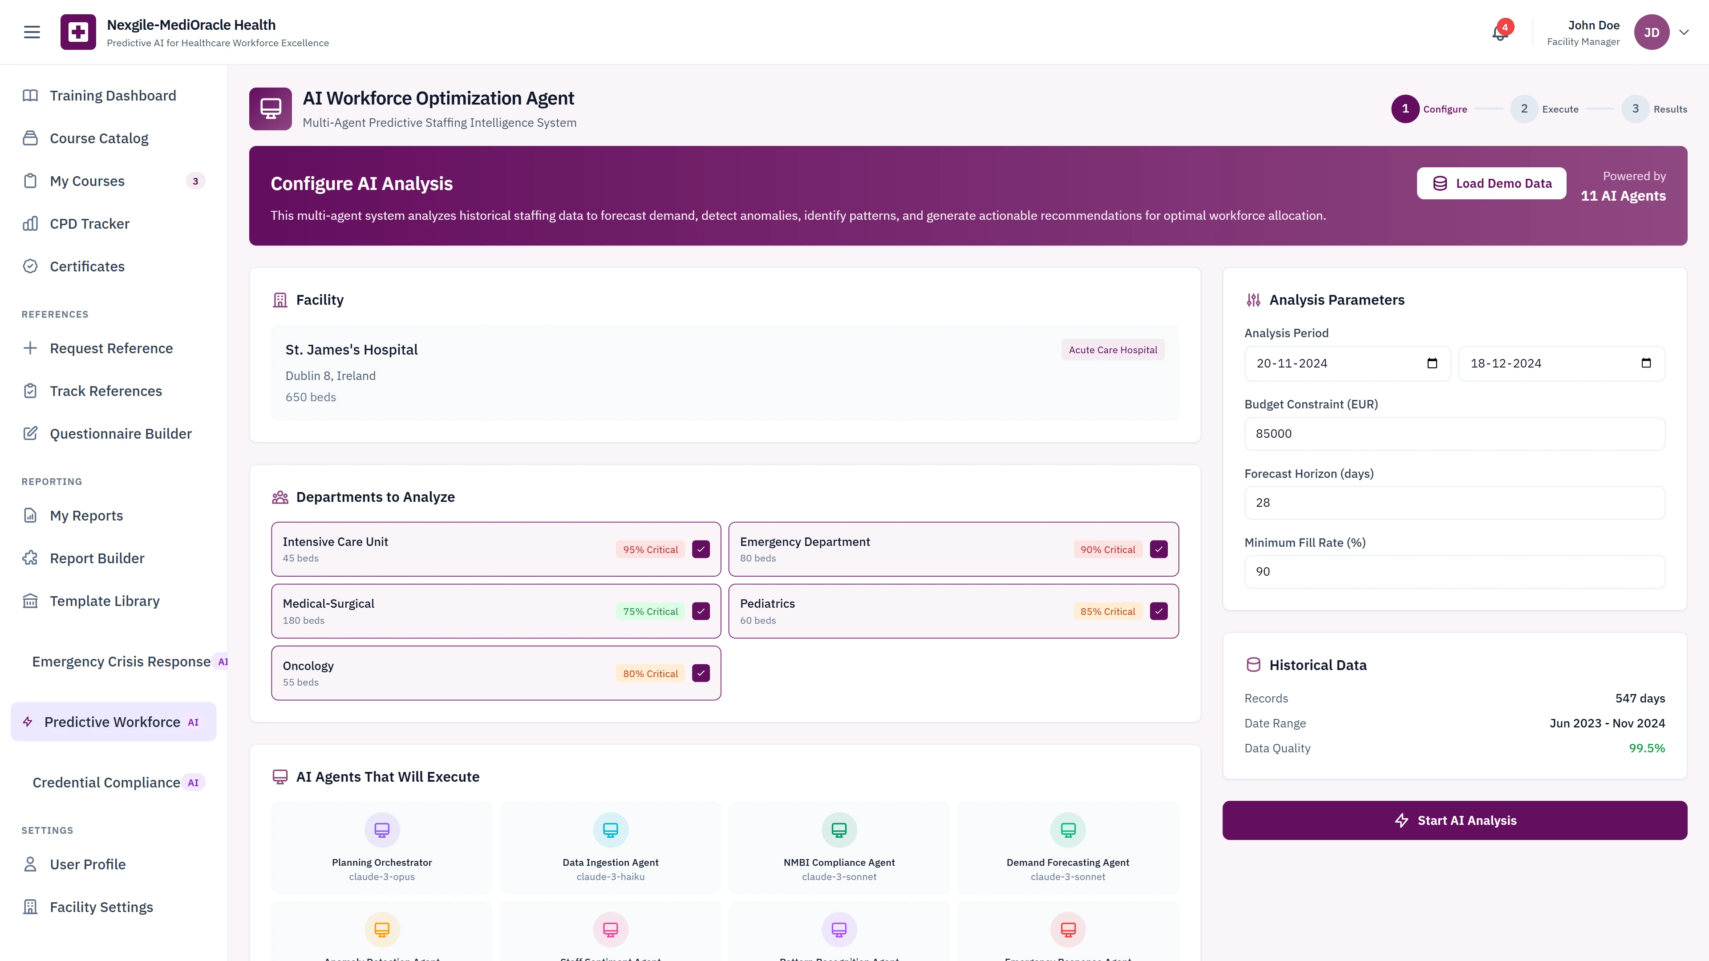Click the Start AI Analysis button
This screenshot has height=961, width=1709.
[1454, 820]
